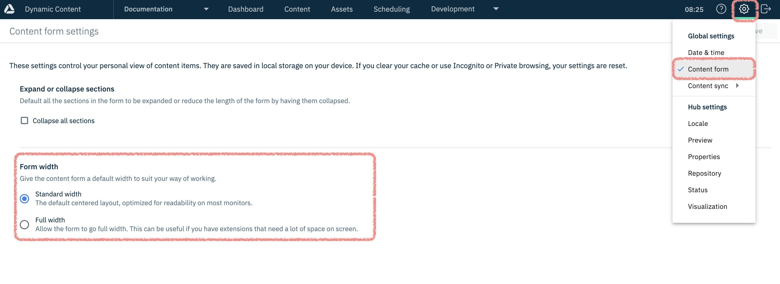Viewport: 780px width, 284px height.
Task: Click the settings gear icon
Action: 744,9
